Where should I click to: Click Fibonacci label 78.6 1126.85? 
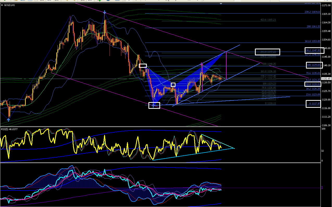click(268, 88)
